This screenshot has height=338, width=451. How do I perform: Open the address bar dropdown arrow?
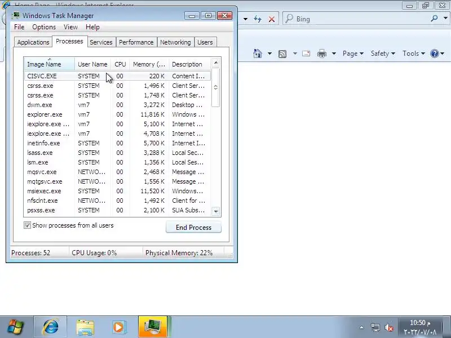tap(245, 19)
